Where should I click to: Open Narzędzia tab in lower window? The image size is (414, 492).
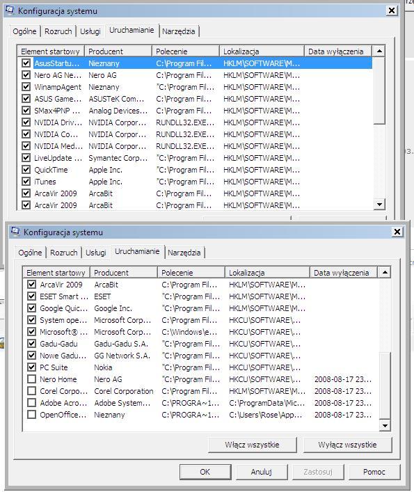[x=184, y=253]
